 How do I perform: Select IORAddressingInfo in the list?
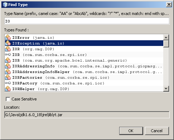(x=84, y=66)
